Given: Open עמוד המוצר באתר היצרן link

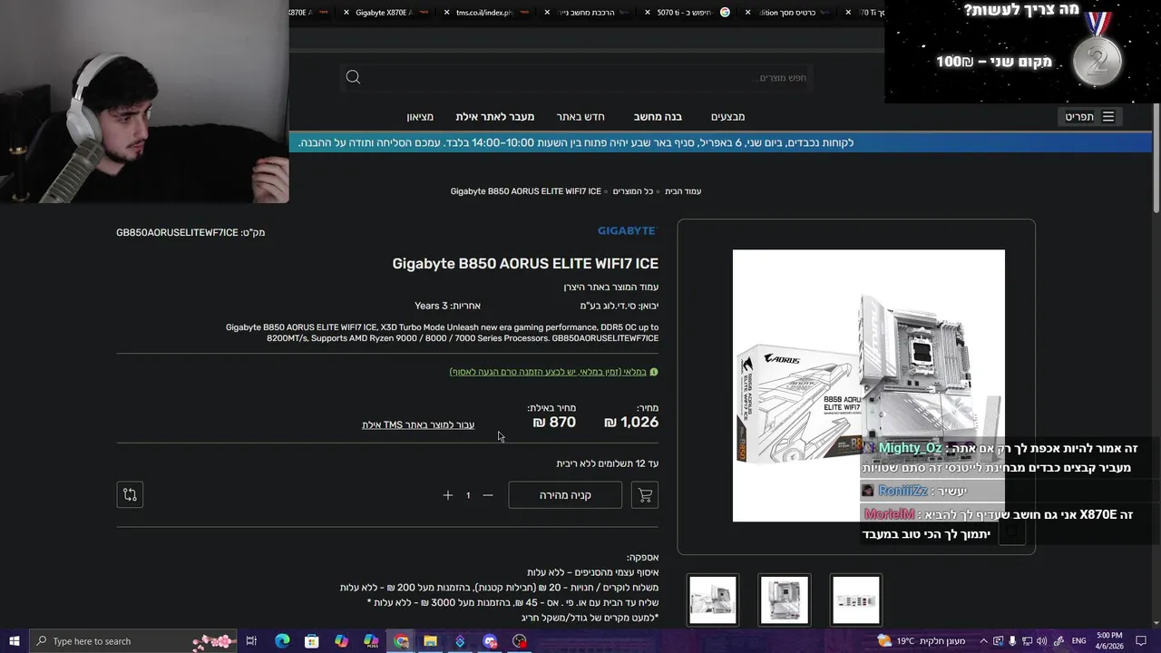Looking at the screenshot, I should (611, 288).
